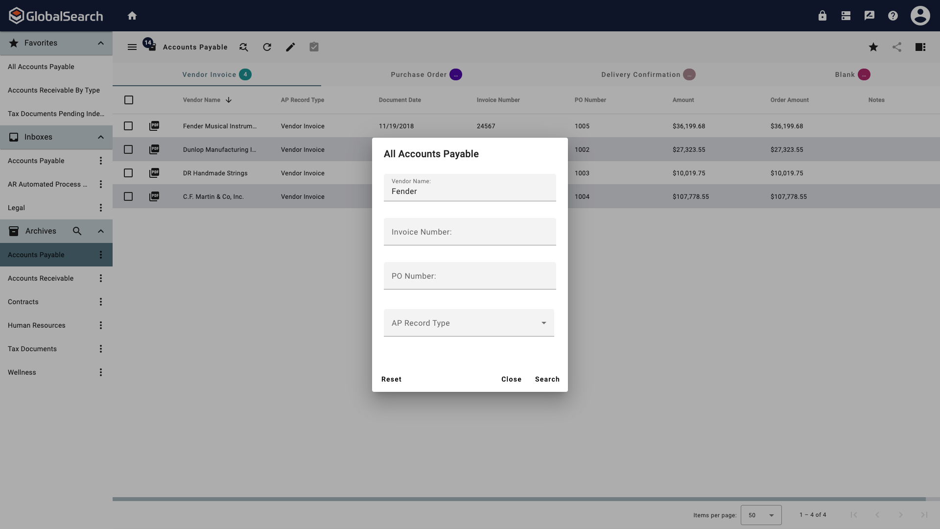Click the checkmark/approve icon in toolbar
The image size is (940, 529).
pos(314,47)
